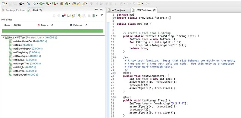Open the JUnit view menu triangle
This screenshot has height=118, width=241.
[x=102, y=15]
